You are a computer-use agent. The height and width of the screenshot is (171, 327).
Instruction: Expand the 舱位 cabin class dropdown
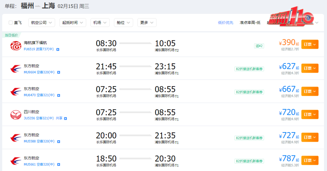pyautogui.click(x=123, y=23)
